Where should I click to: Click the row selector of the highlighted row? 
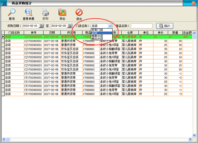click(x=3, y=37)
